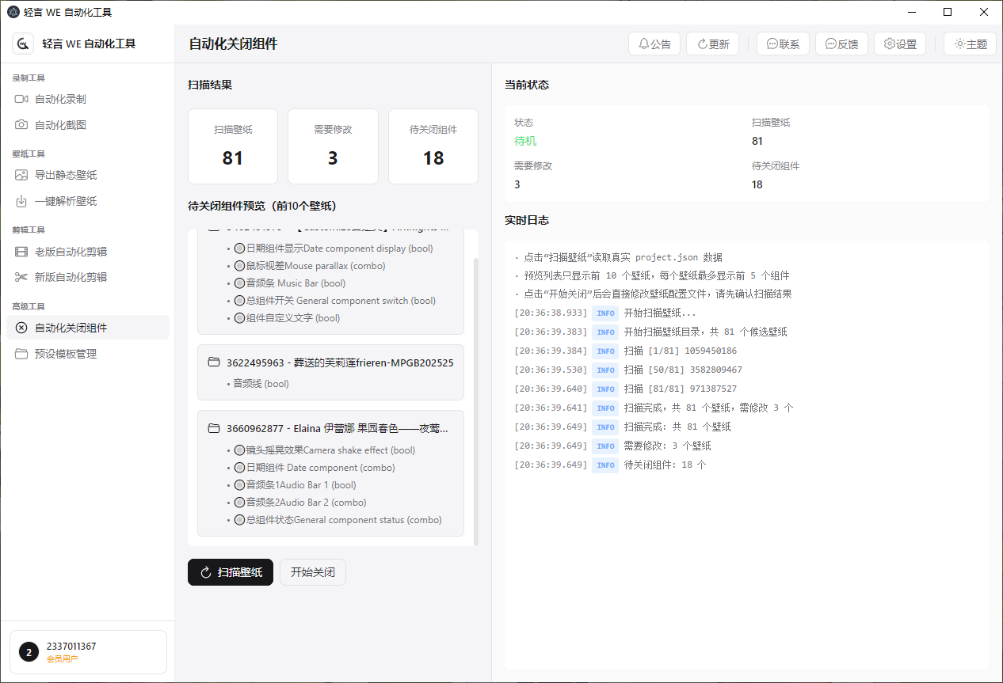Click the 新版自动化剪辑 scissors icon
Viewport: 1003px width, 683px height.
coord(21,277)
